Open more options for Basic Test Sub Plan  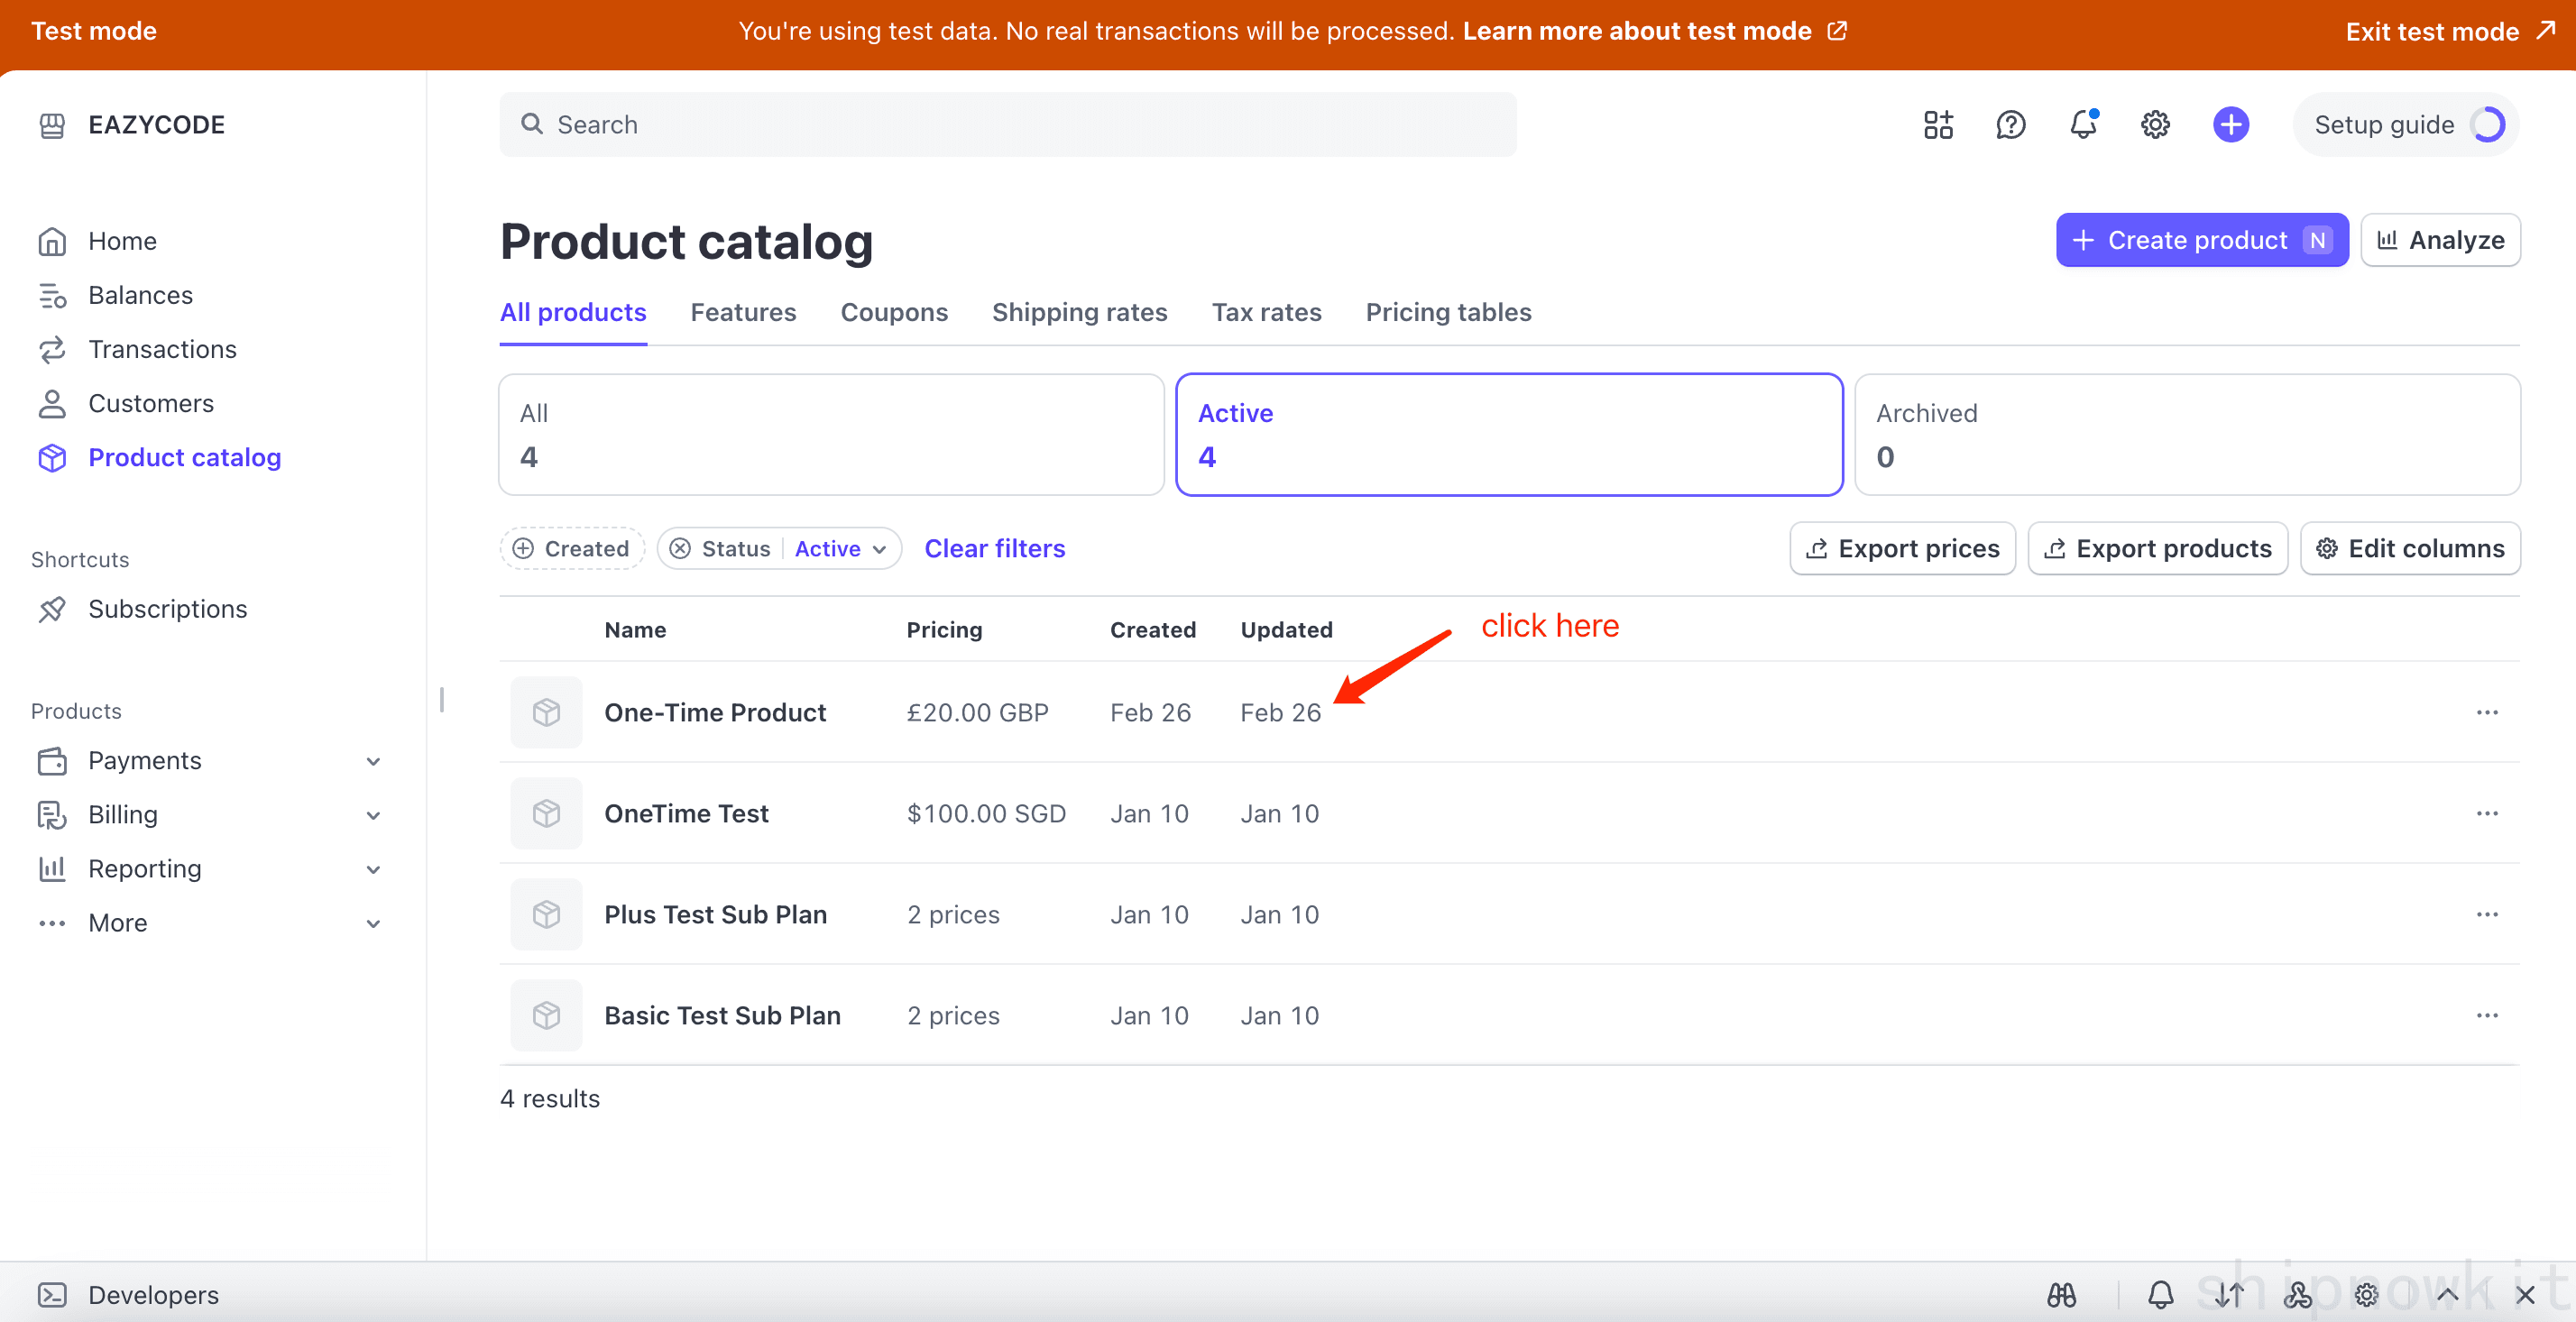(2487, 1015)
